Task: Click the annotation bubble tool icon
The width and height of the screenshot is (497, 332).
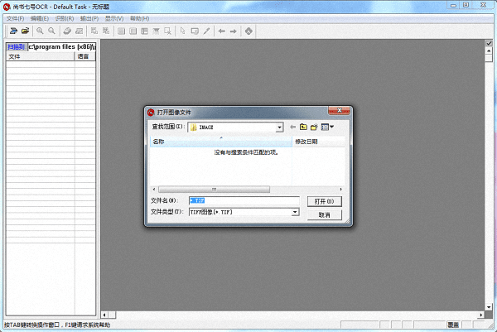Action: 195,31
